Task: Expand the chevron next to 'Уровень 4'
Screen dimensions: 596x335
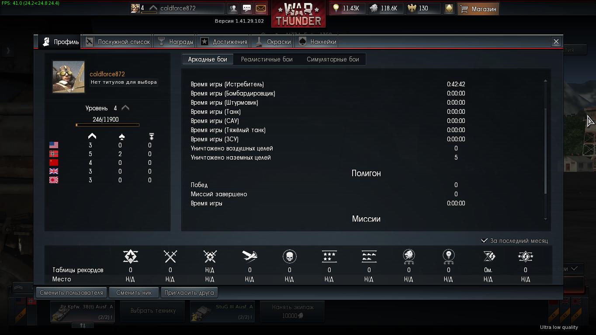Action: point(125,108)
